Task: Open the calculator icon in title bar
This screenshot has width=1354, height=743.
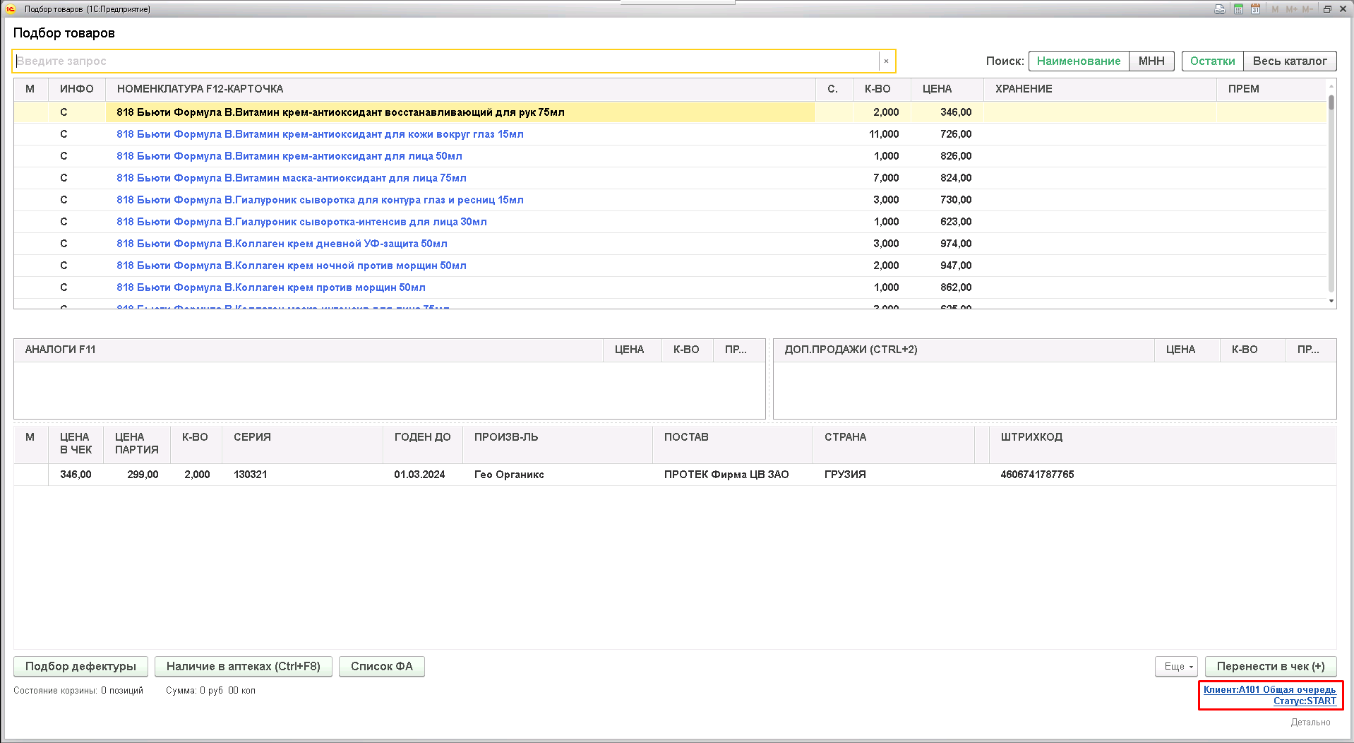Action: click(x=1238, y=9)
